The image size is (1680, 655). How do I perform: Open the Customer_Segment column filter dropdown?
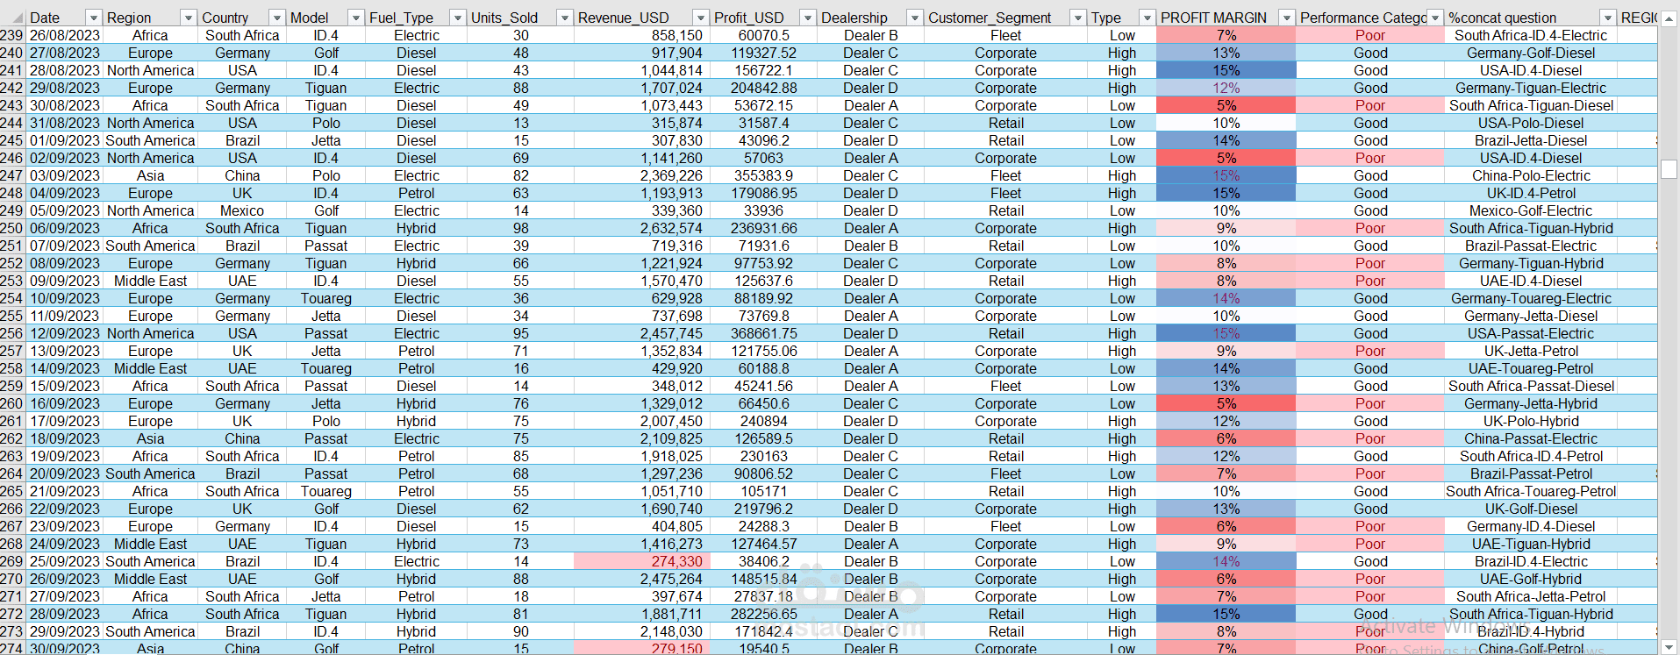coord(1079,18)
